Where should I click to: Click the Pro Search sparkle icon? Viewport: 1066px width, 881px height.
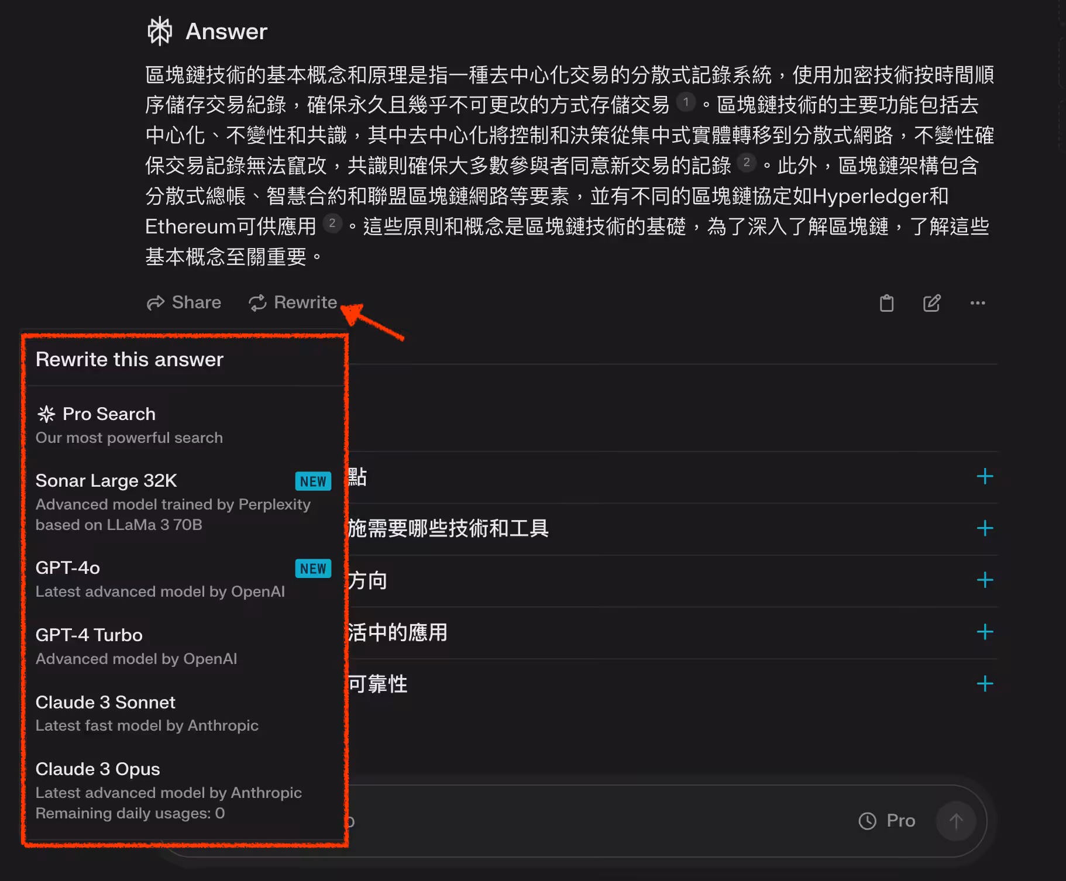[46, 414]
